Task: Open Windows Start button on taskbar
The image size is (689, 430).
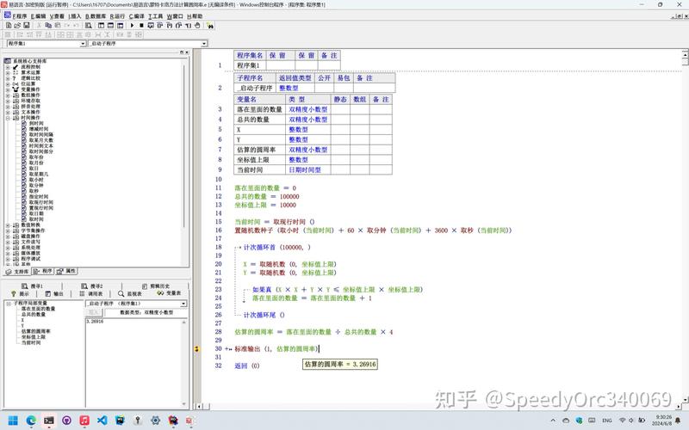Action: [13, 421]
